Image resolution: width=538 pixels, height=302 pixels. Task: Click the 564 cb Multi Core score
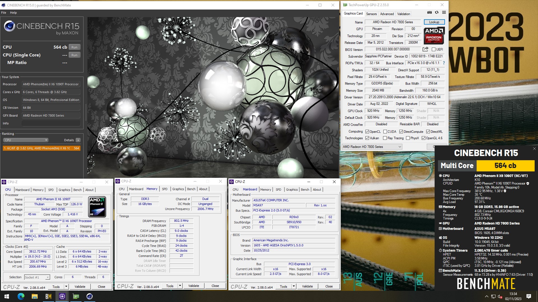[505, 166]
